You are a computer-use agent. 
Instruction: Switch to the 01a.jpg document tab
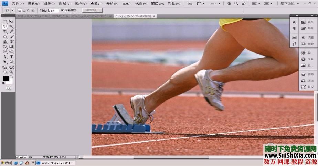[x=90, y=16]
